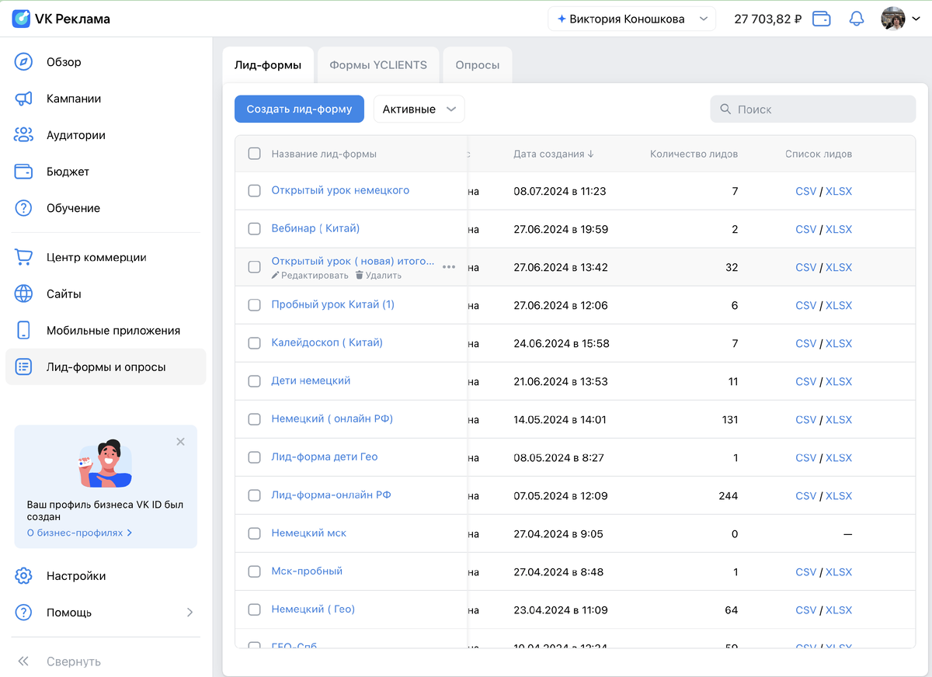Toggle the select-all checkbox in table header
This screenshot has width=932, height=677.
pyautogui.click(x=254, y=154)
